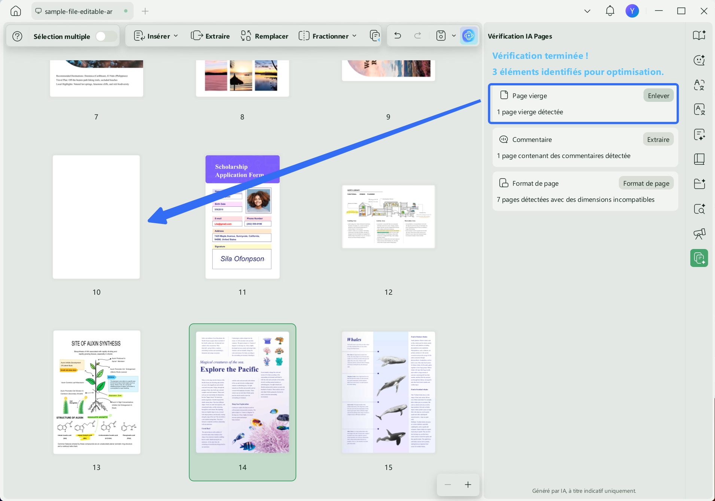The image size is (715, 501).
Task: Open the AI chat smiley sidebar icon
Action: 699,60
